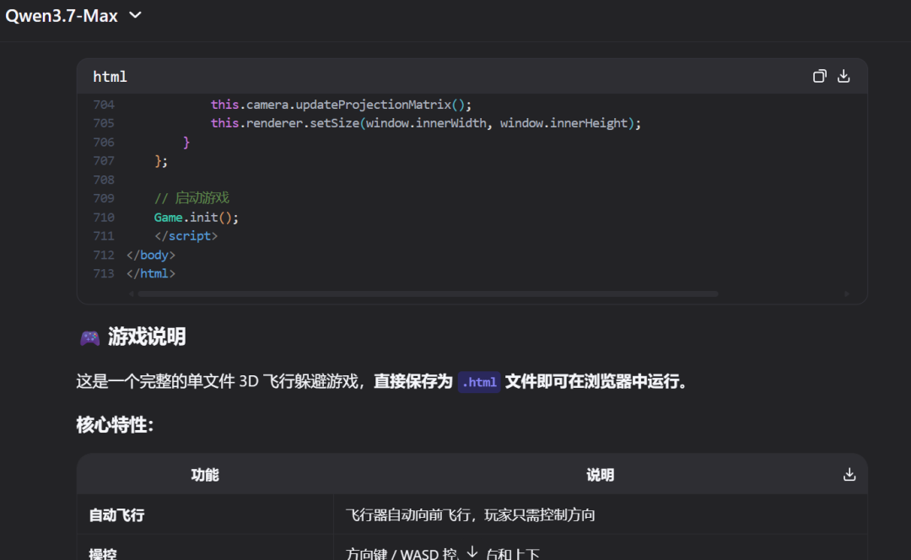Click the game controller emoji icon
Viewport: 911px width, 560px height.
coord(89,337)
